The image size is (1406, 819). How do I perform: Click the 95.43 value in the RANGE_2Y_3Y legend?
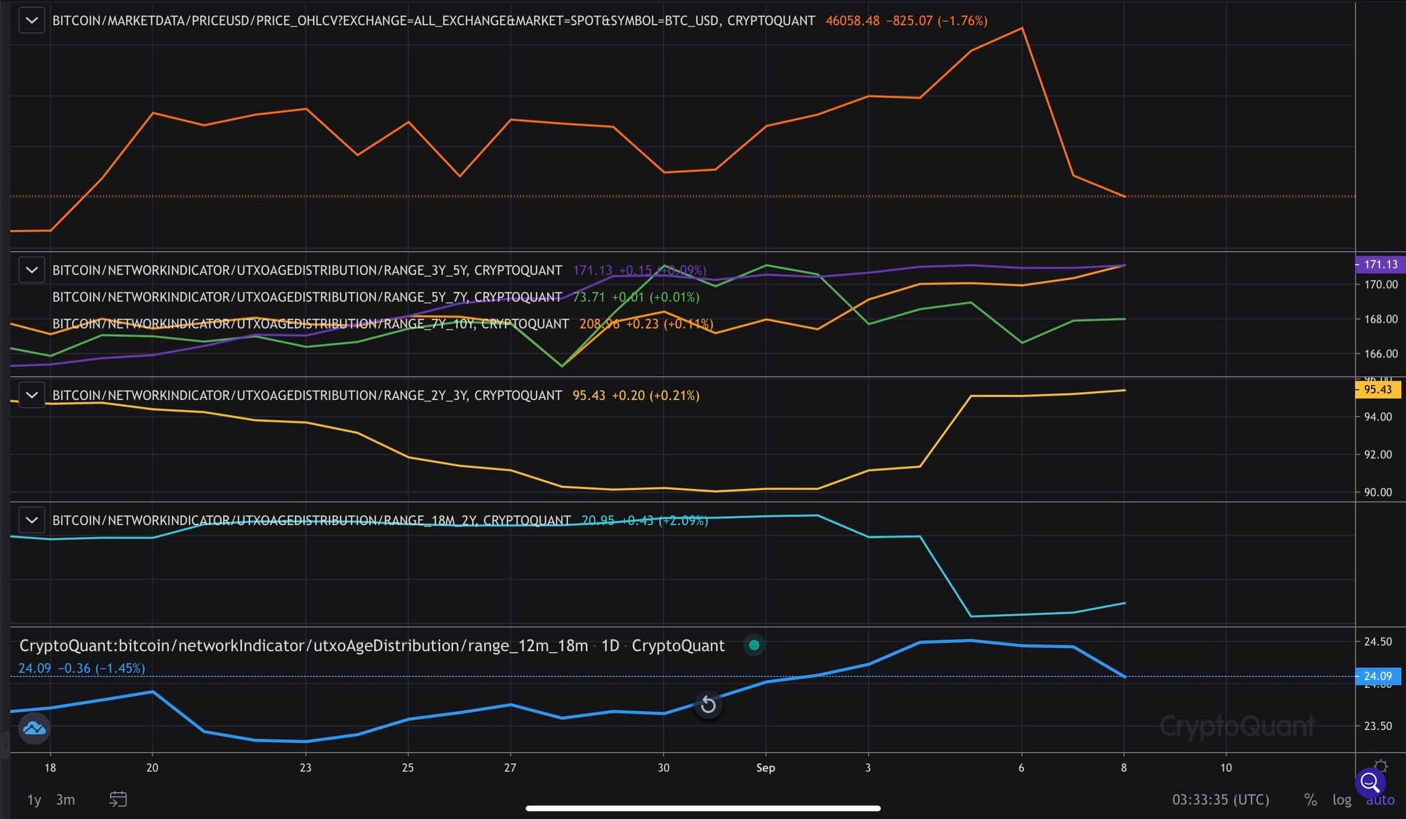tap(589, 395)
